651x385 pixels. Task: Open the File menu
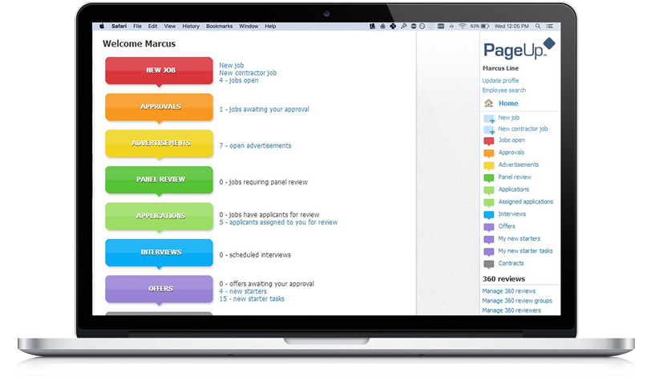click(x=137, y=26)
